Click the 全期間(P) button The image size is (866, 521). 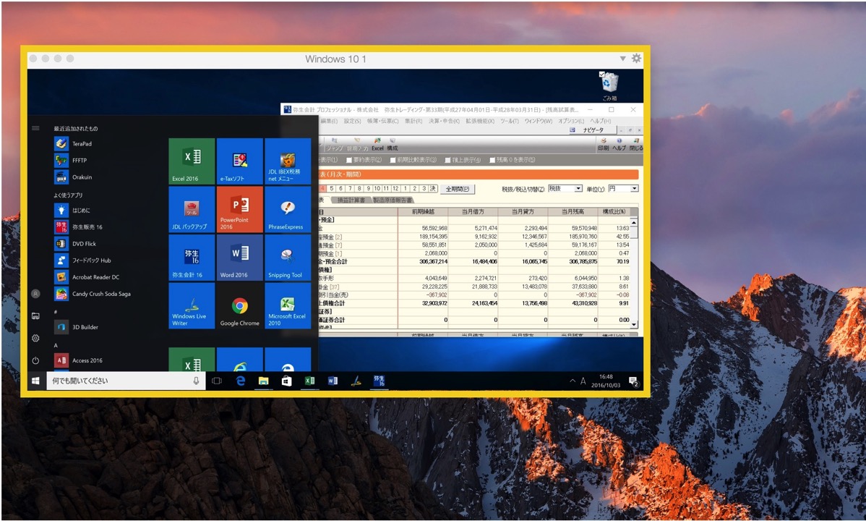[457, 189]
